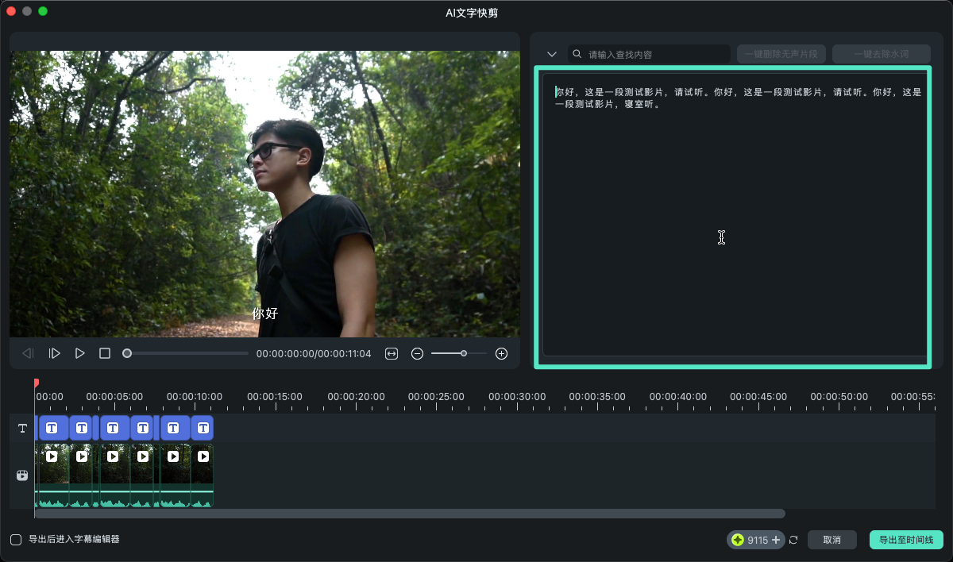Click 取消 to cancel
Screen dimensions: 953x562
click(x=831, y=540)
